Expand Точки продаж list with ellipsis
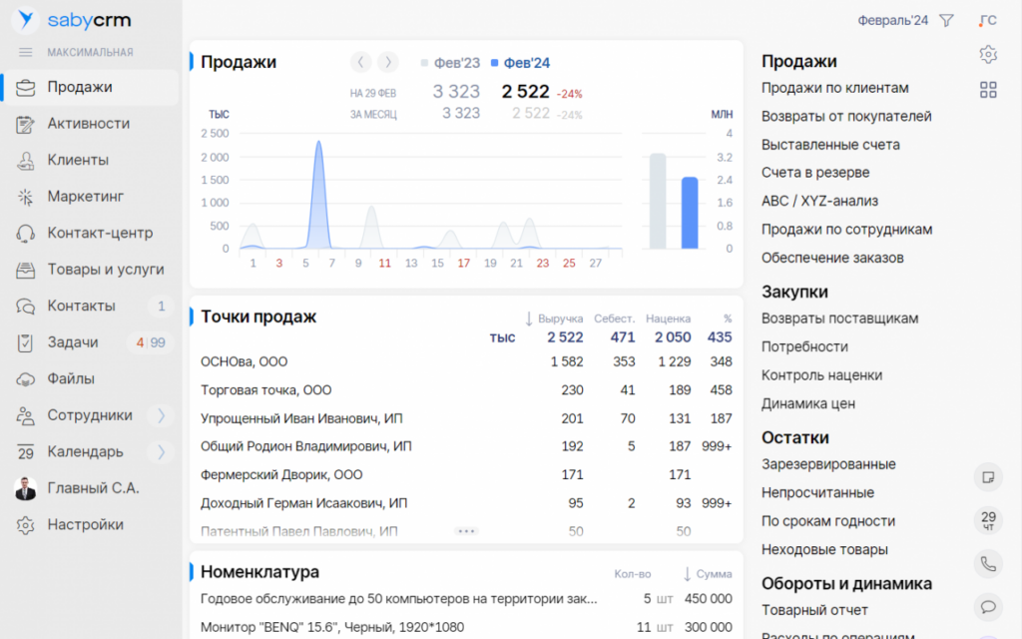The height and width of the screenshot is (639, 1022). coord(466,531)
